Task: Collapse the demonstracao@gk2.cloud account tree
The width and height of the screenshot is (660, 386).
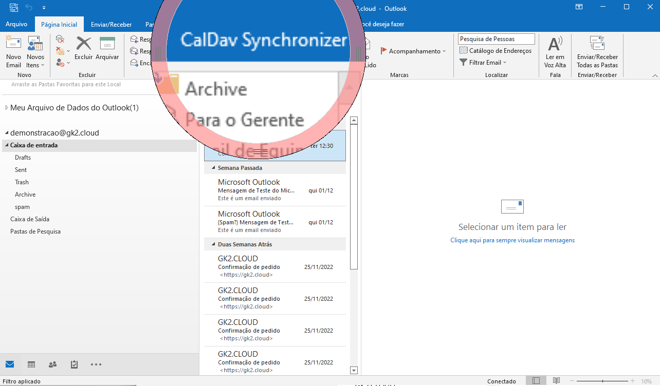Action: [x=7, y=133]
